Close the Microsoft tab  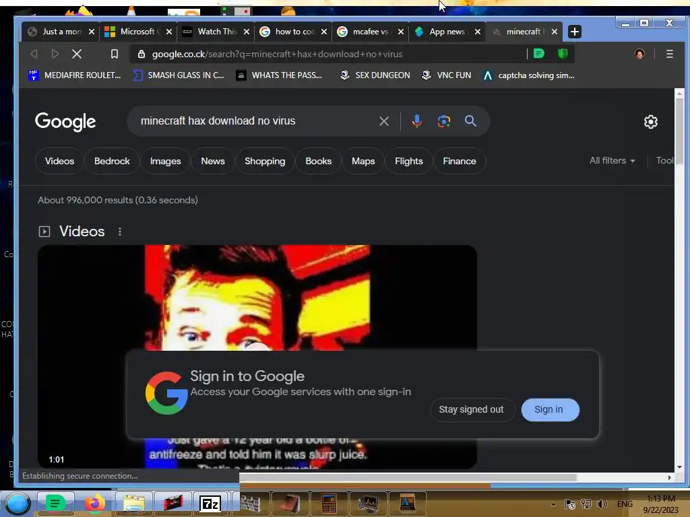coord(169,32)
